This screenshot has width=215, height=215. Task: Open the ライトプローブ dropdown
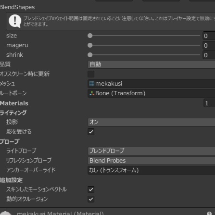click(152, 151)
